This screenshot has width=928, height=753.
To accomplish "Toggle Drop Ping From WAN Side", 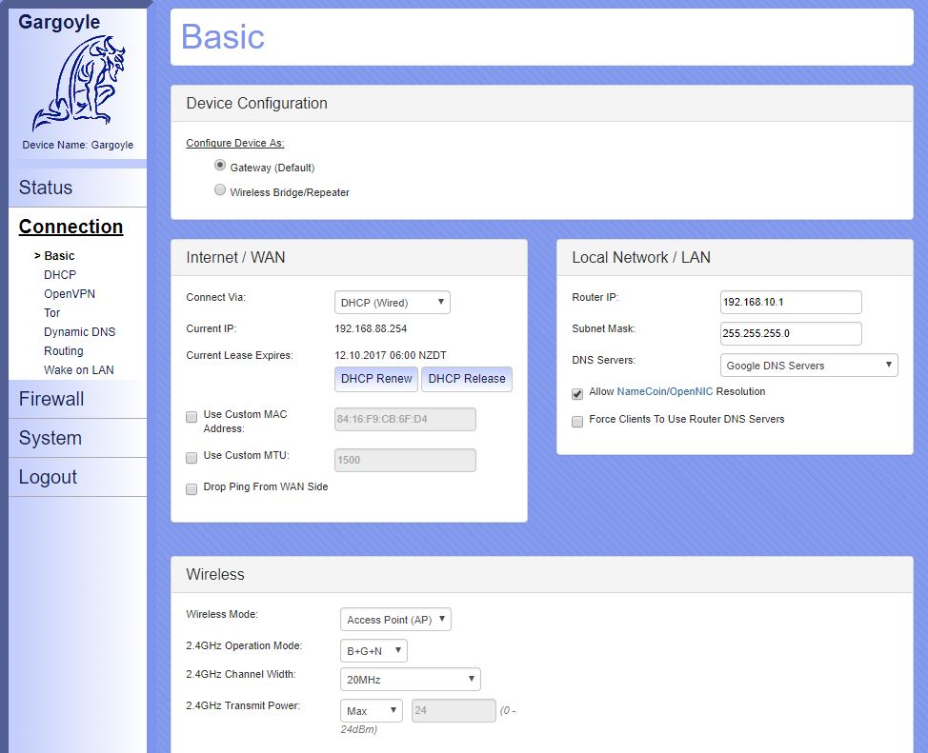I will 192,488.
